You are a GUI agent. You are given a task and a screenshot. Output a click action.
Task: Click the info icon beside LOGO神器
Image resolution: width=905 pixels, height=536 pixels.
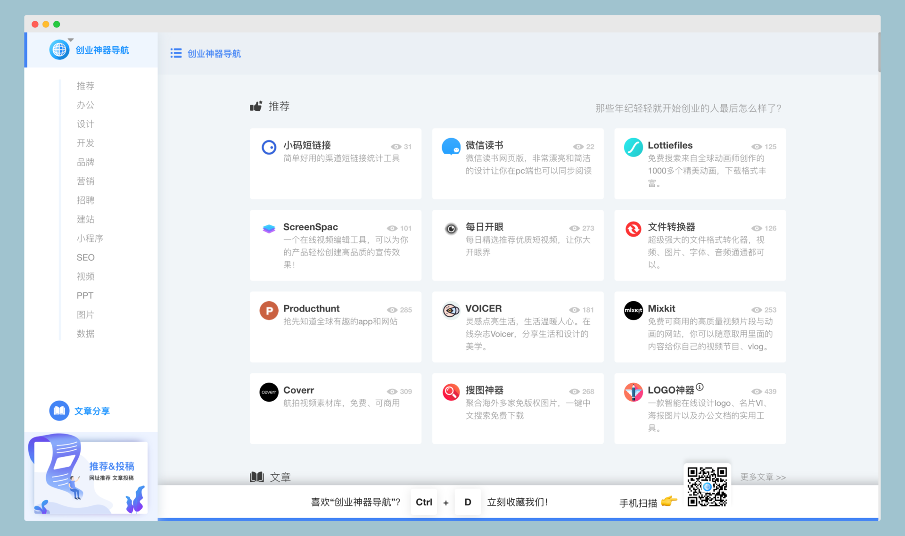coord(700,387)
